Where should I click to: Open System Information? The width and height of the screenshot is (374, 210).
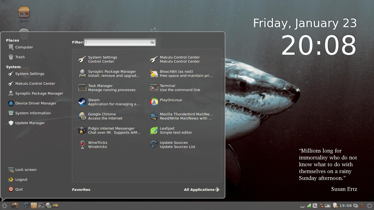tap(29, 113)
